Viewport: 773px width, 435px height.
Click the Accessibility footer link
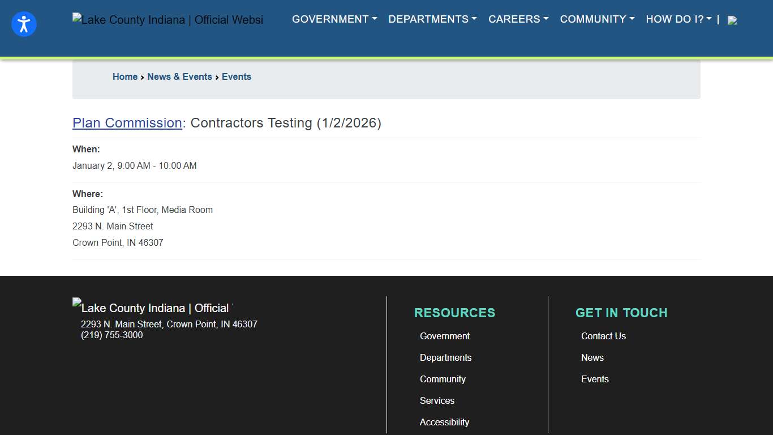(x=444, y=422)
